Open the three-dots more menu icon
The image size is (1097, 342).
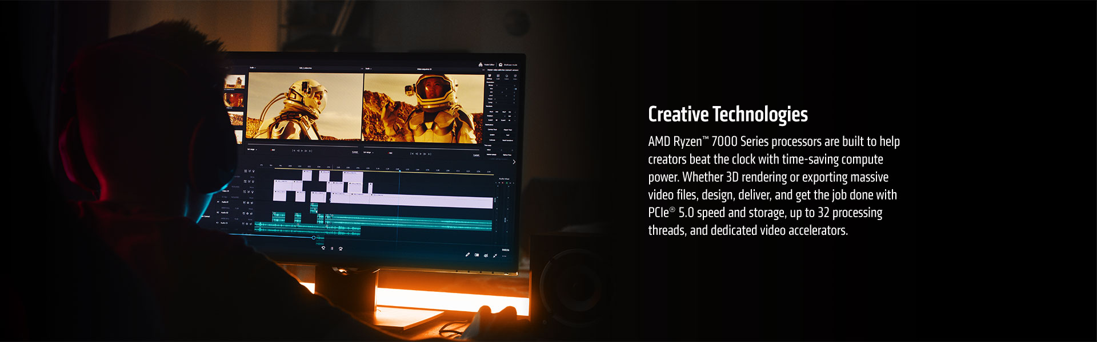pos(504,256)
